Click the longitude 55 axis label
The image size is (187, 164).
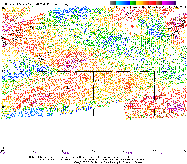pyautogui.click(x=154, y=151)
